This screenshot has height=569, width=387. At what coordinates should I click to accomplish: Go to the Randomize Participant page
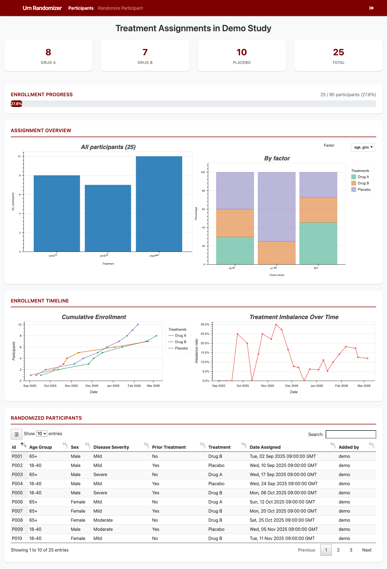point(120,8)
